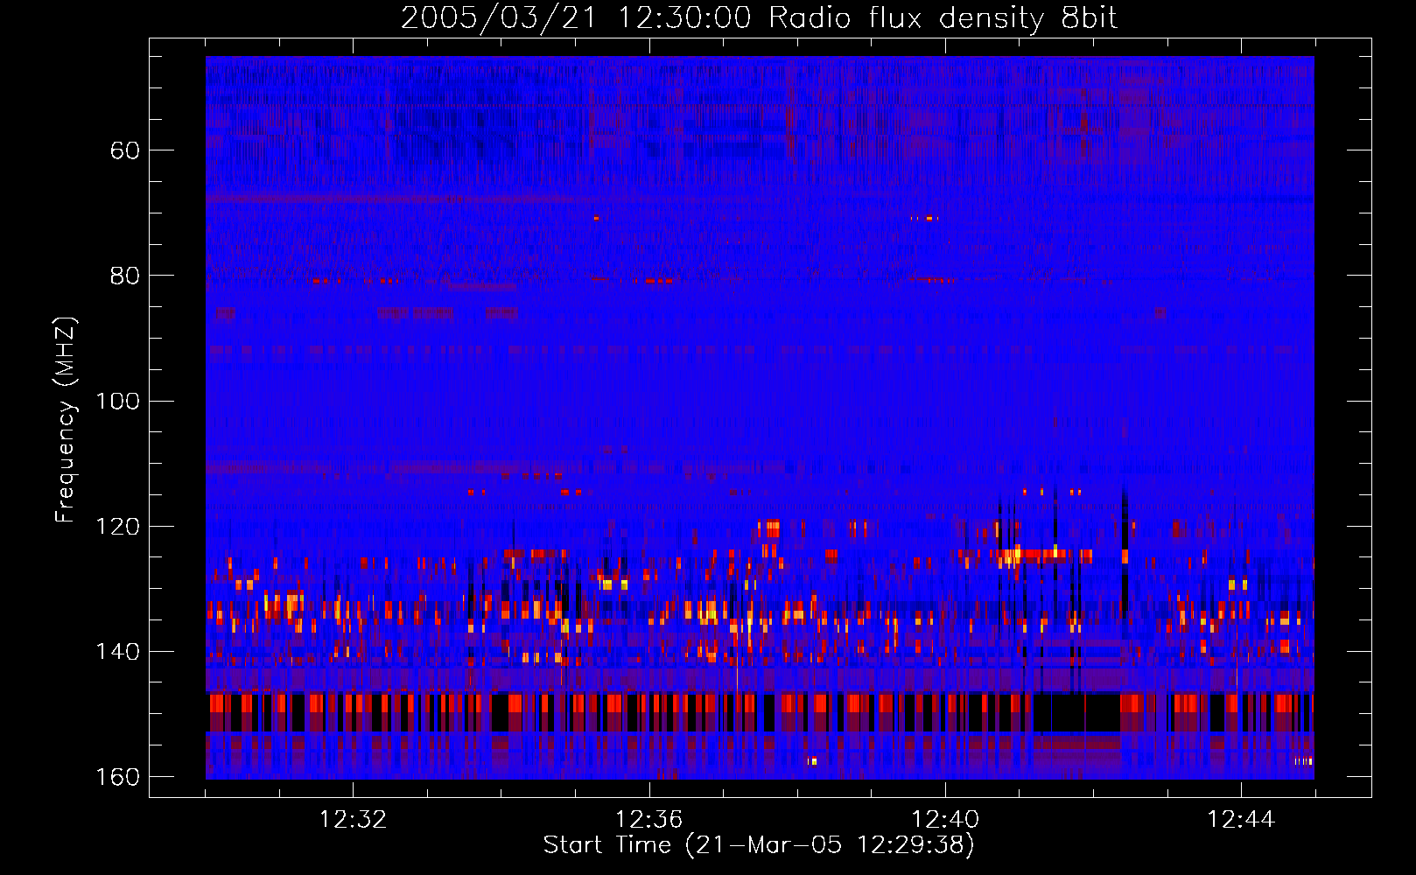
Task: Click the plot title '2005/03/21 12:30:00 Radio flux density 8bit'
Action: point(759,18)
